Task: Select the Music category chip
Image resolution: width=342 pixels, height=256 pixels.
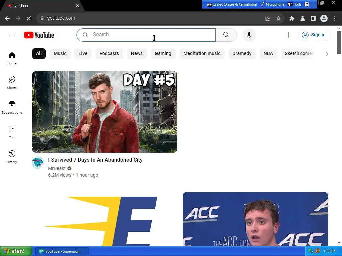Action: (60, 54)
